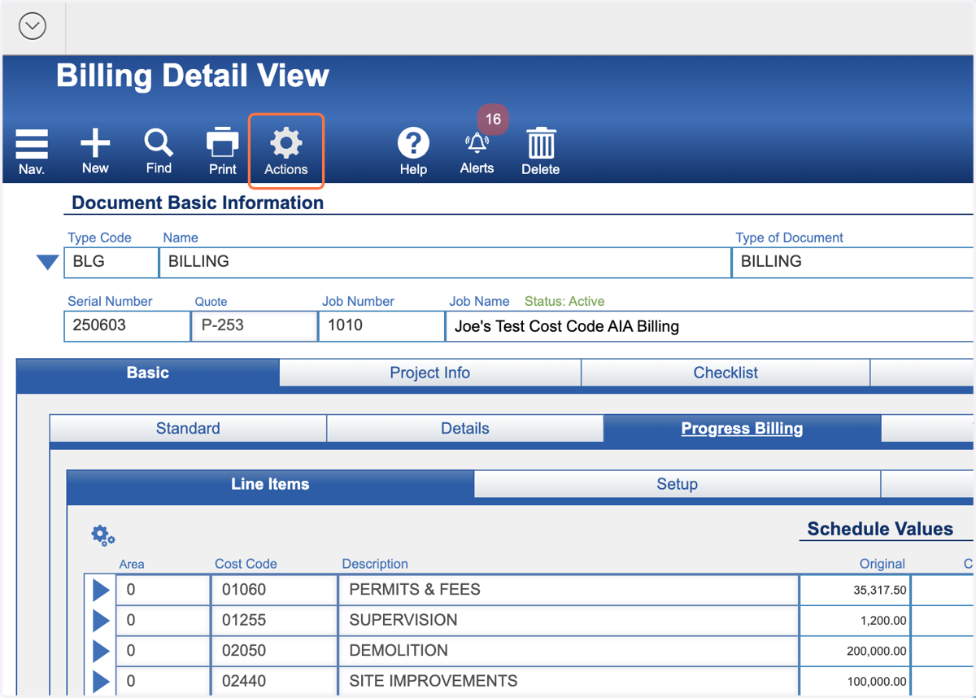Screen dimensions: 976x698
Task: Open the Setup tab
Action: 677,484
